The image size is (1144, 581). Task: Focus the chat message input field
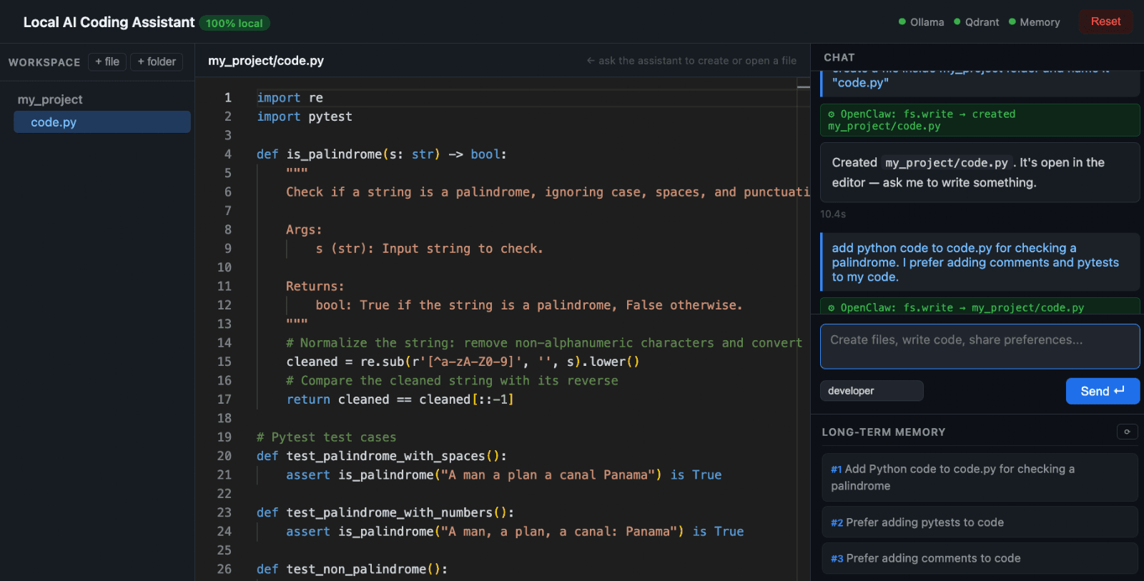(x=980, y=347)
